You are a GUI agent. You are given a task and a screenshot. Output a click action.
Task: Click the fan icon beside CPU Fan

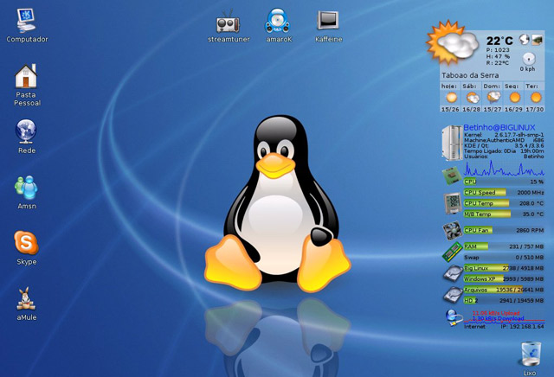click(x=452, y=231)
